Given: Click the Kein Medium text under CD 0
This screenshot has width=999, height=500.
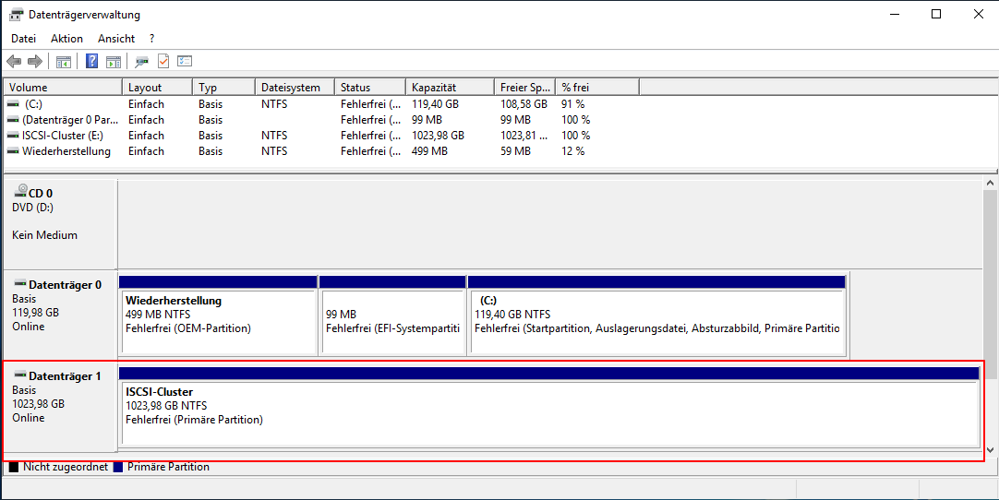Looking at the screenshot, I should coord(44,235).
